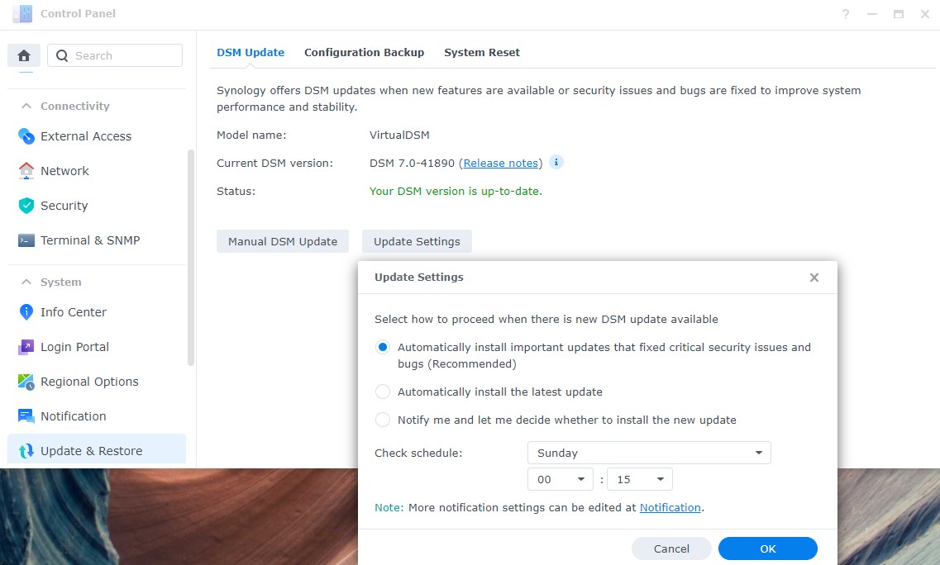Image resolution: width=940 pixels, height=565 pixels.
Task: Click the sidebar vertical scrollbar
Action: [191, 258]
